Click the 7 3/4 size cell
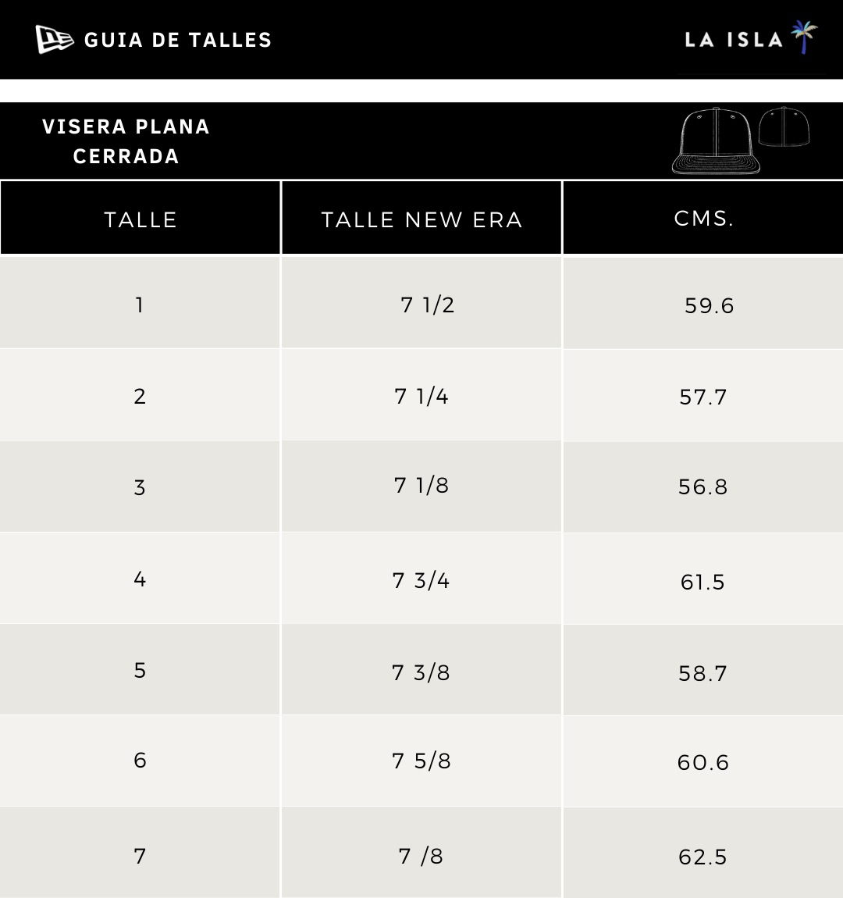Viewport: 843px width, 898px height. [x=421, y=578]
